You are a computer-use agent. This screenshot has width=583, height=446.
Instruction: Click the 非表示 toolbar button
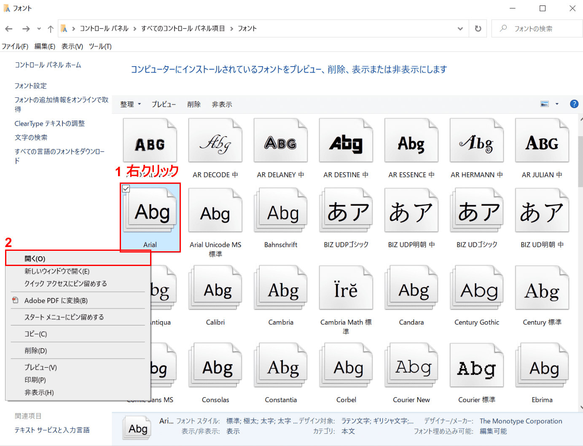222,104
